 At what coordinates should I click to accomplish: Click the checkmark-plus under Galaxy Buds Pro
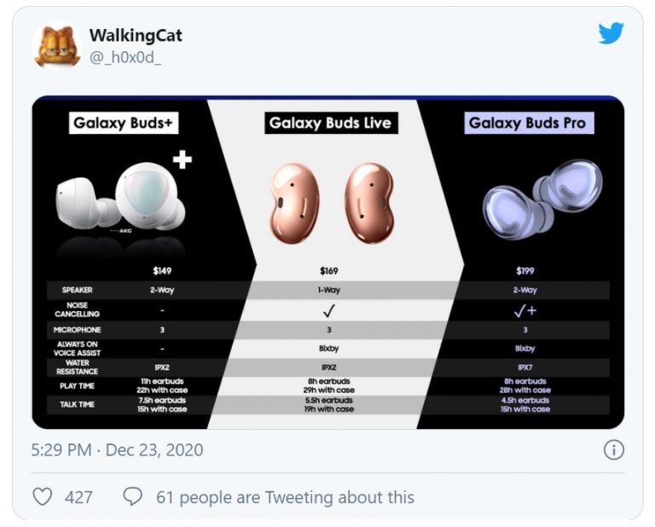tap(525, 310)
